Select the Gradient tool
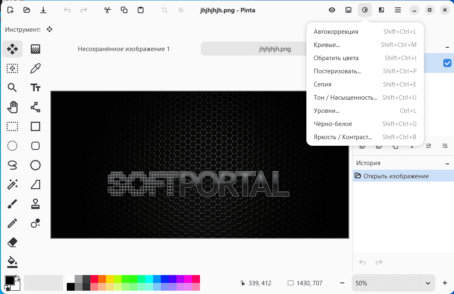 35,49
